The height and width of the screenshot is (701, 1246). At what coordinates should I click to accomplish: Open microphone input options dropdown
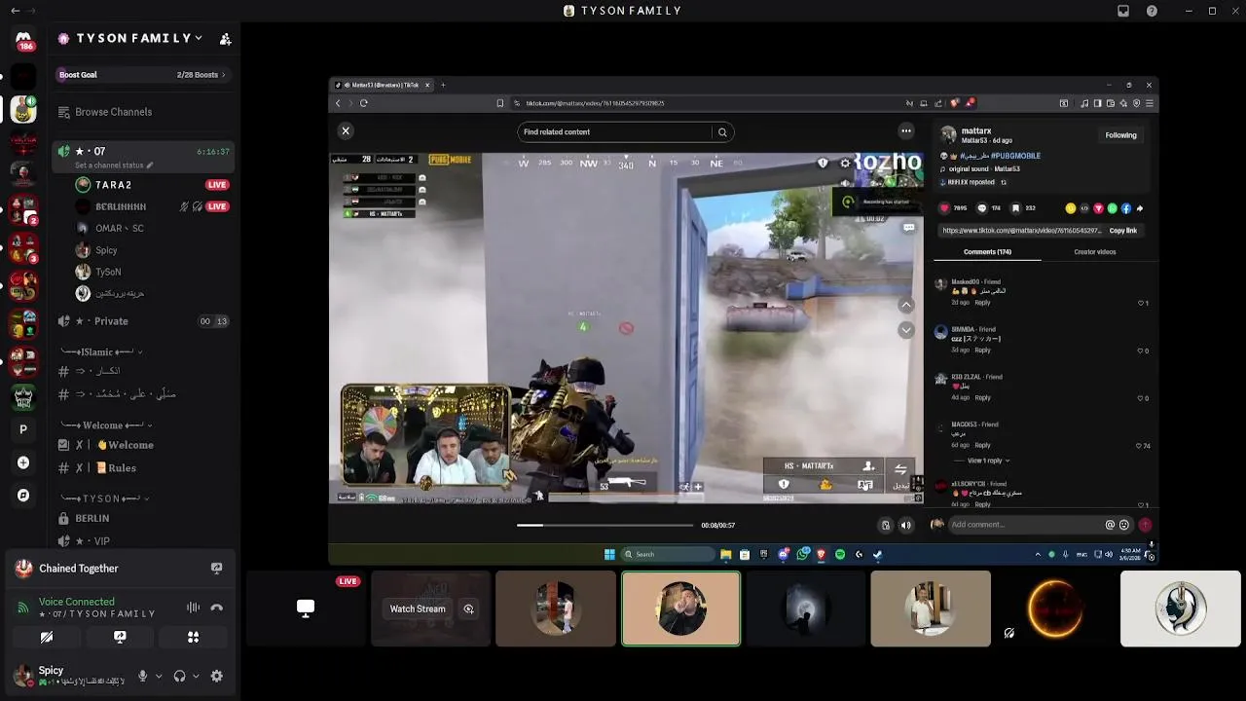click(x=159, y=676)
